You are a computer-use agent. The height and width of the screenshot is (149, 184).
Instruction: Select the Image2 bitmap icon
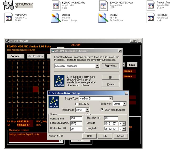[103, 18]
